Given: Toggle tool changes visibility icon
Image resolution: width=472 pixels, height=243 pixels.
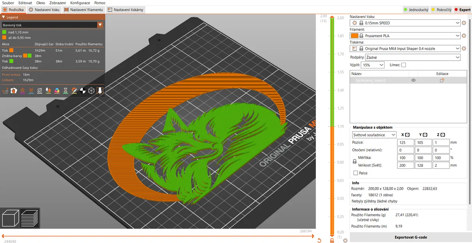Looking at the screenshot, I should pos(48,91).
